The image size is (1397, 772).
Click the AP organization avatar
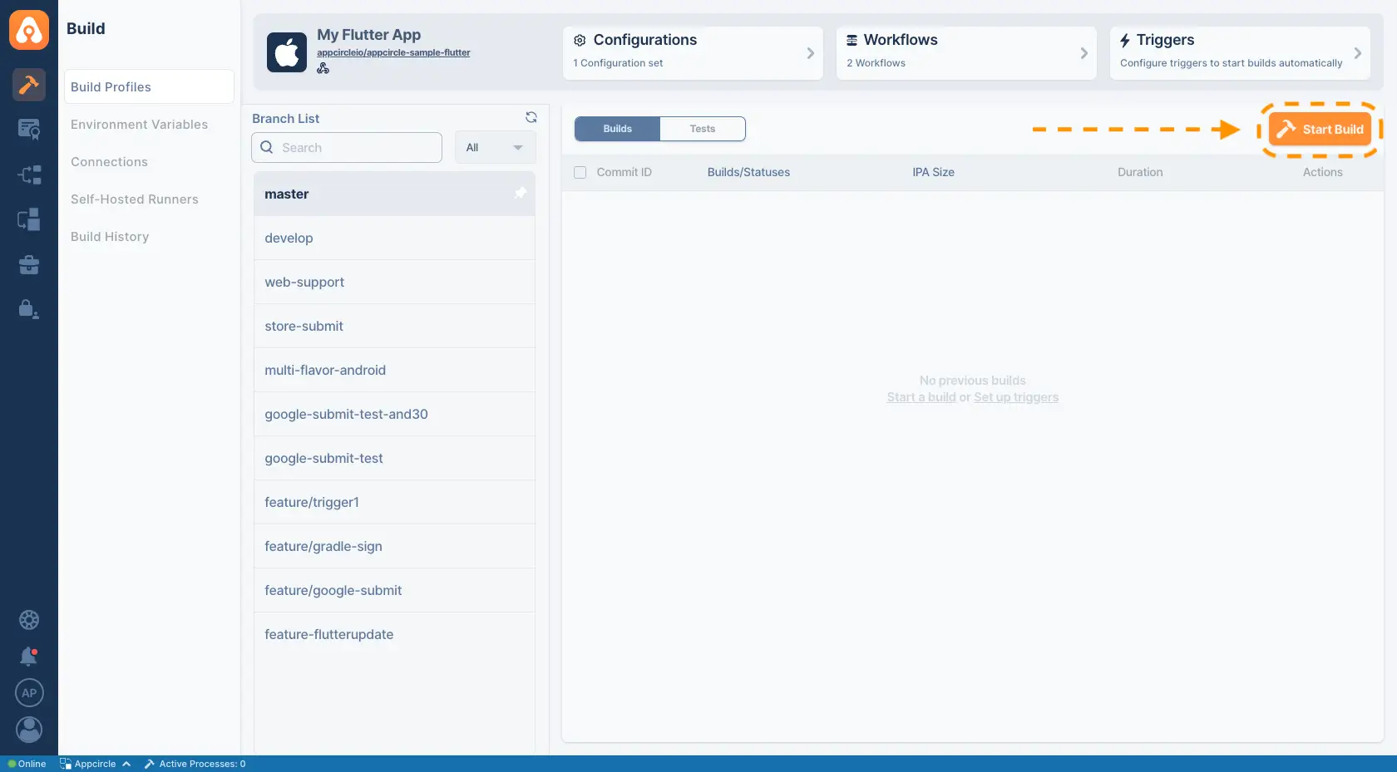pos(29,693)
